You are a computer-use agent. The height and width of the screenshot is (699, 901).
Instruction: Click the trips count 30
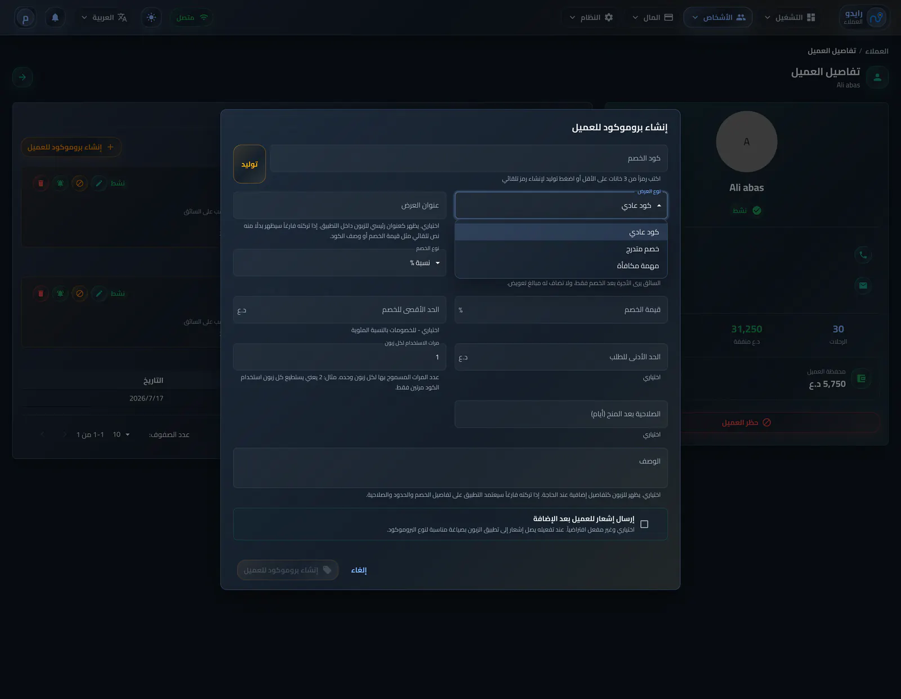(x=838, y=329)
